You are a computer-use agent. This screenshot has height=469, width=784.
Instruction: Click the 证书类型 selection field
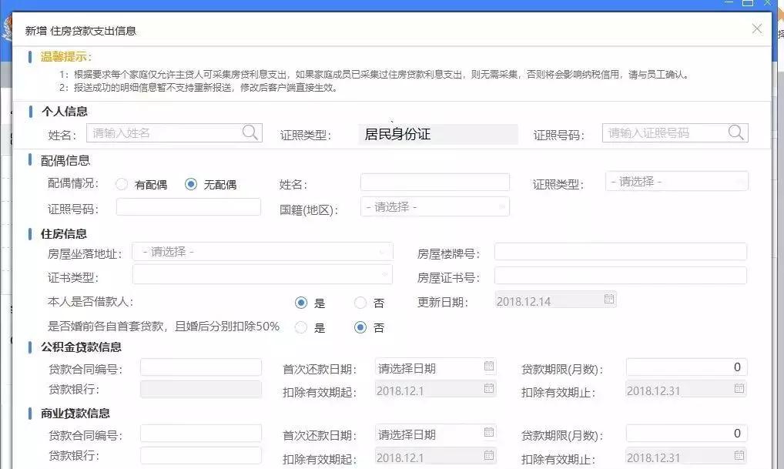click(x=262, y=275)
